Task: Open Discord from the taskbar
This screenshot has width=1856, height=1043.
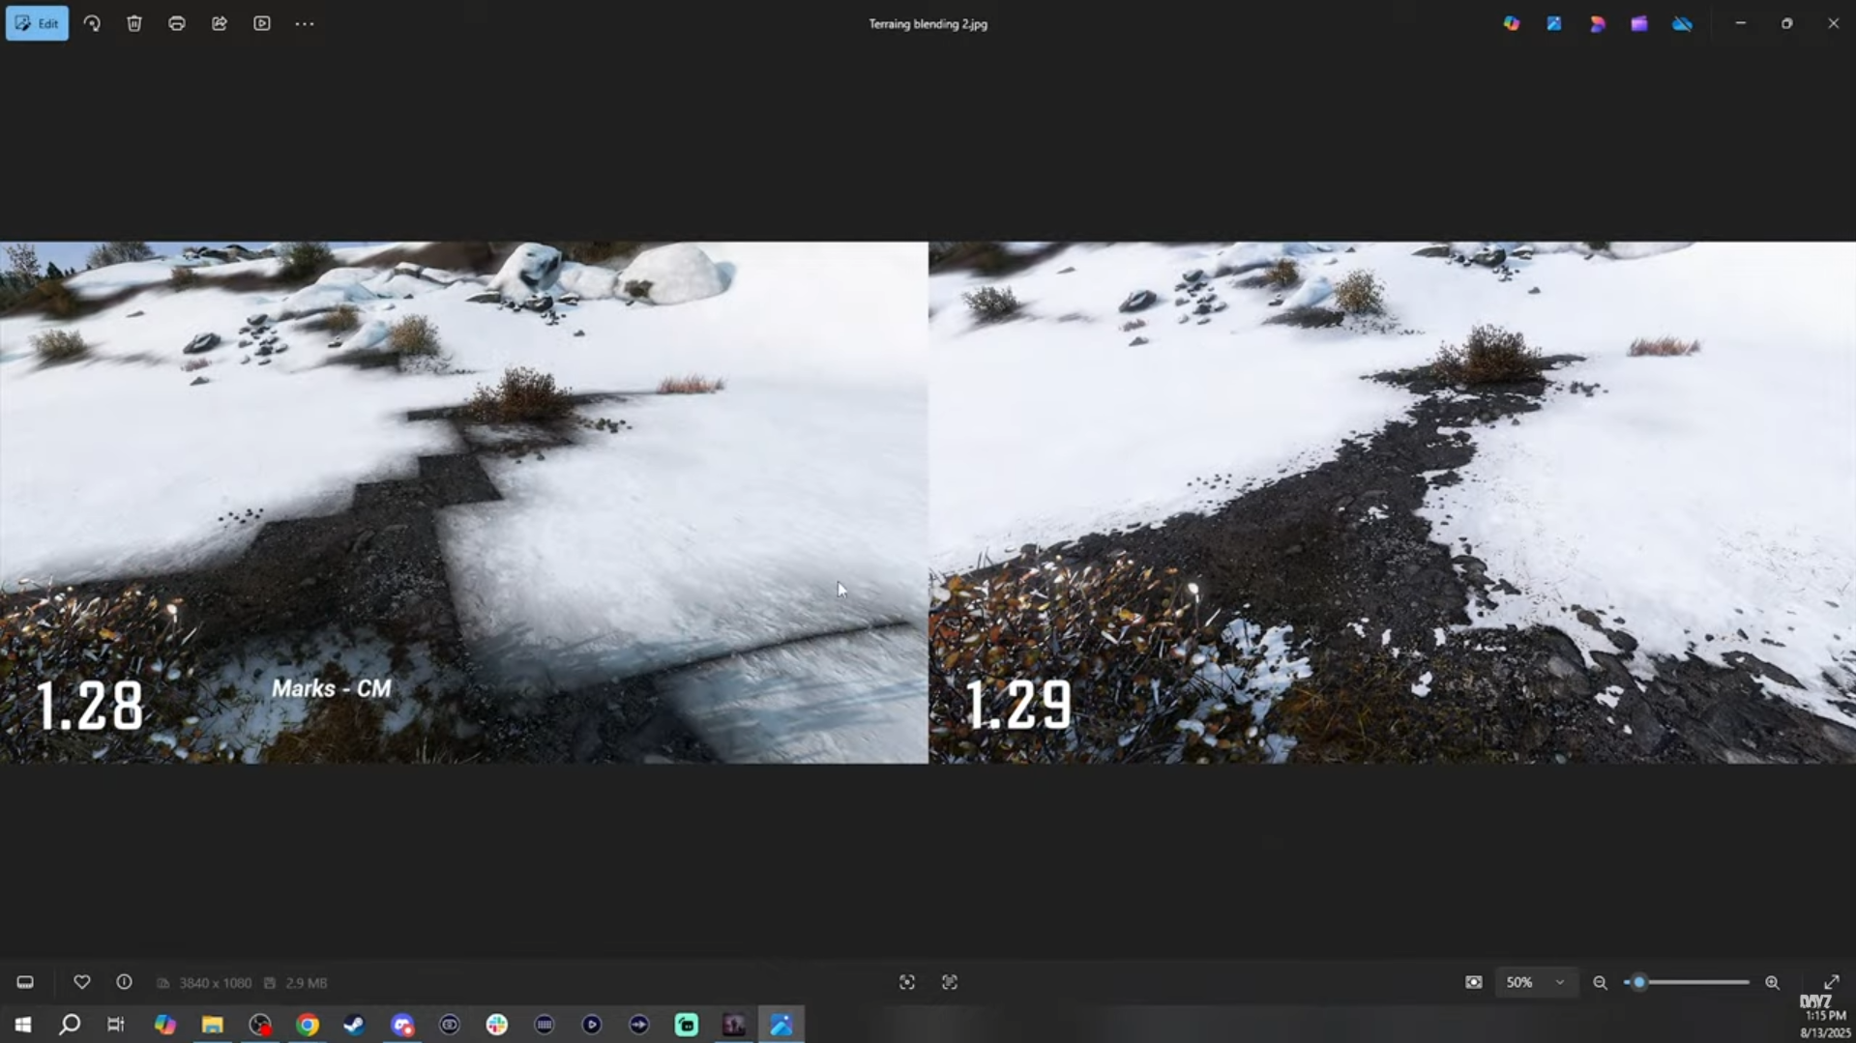Action: (x=402, y=1025)
